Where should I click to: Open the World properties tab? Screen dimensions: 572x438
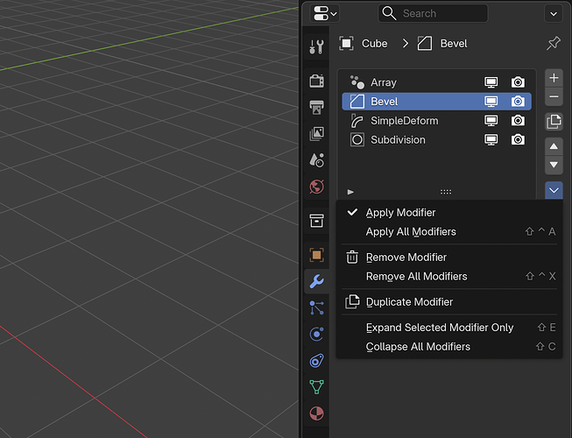click(x=316, y=187)
